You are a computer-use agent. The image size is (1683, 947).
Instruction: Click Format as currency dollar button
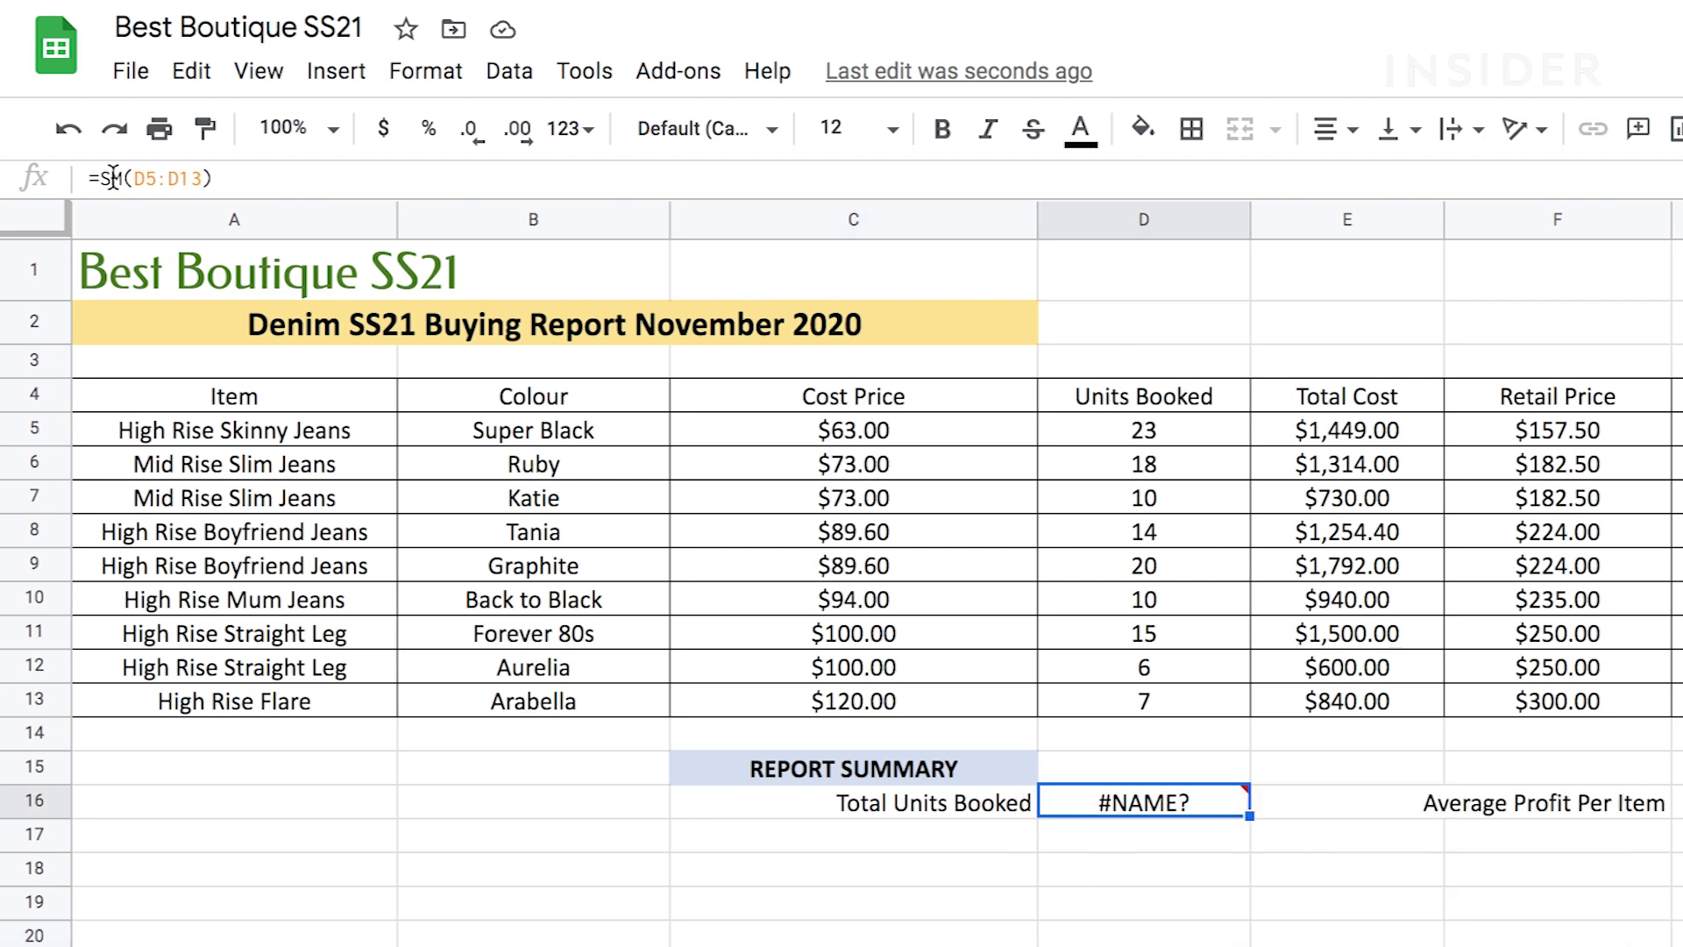(383, 128)
